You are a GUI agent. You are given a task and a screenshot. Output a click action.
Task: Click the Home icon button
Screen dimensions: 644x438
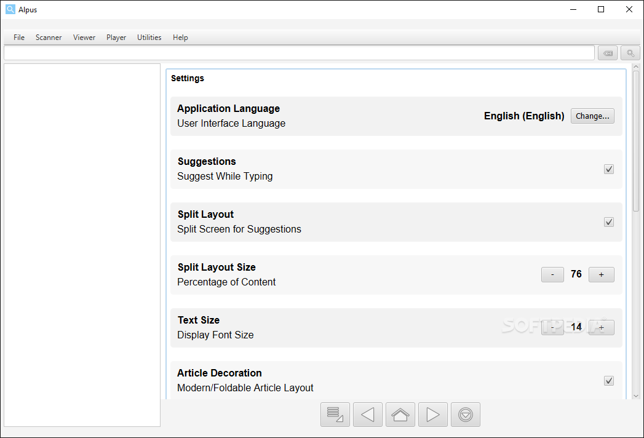coord(400,415)
